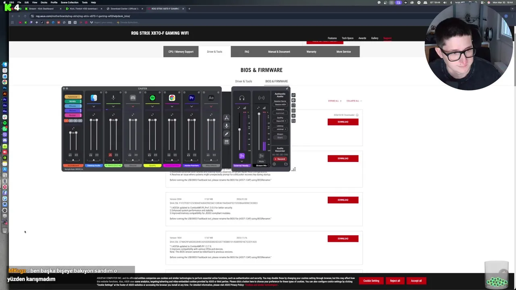Open the Scene Collection menu in OBS
516x290 pixels.
pyautogui.click(x=70, y=2)
